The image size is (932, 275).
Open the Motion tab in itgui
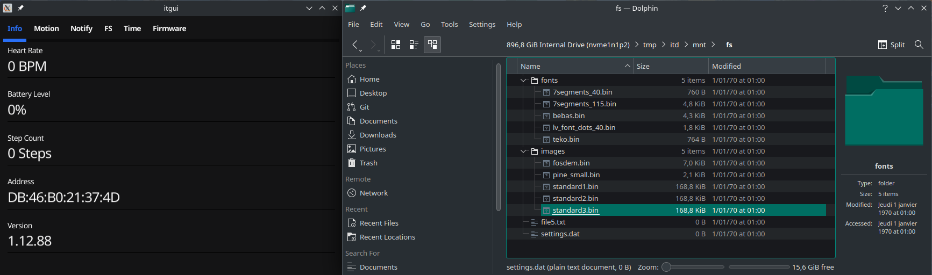tap(46, 28)
